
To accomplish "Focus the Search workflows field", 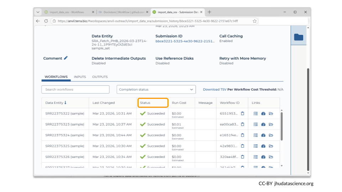I will click(x=76, y=90).
